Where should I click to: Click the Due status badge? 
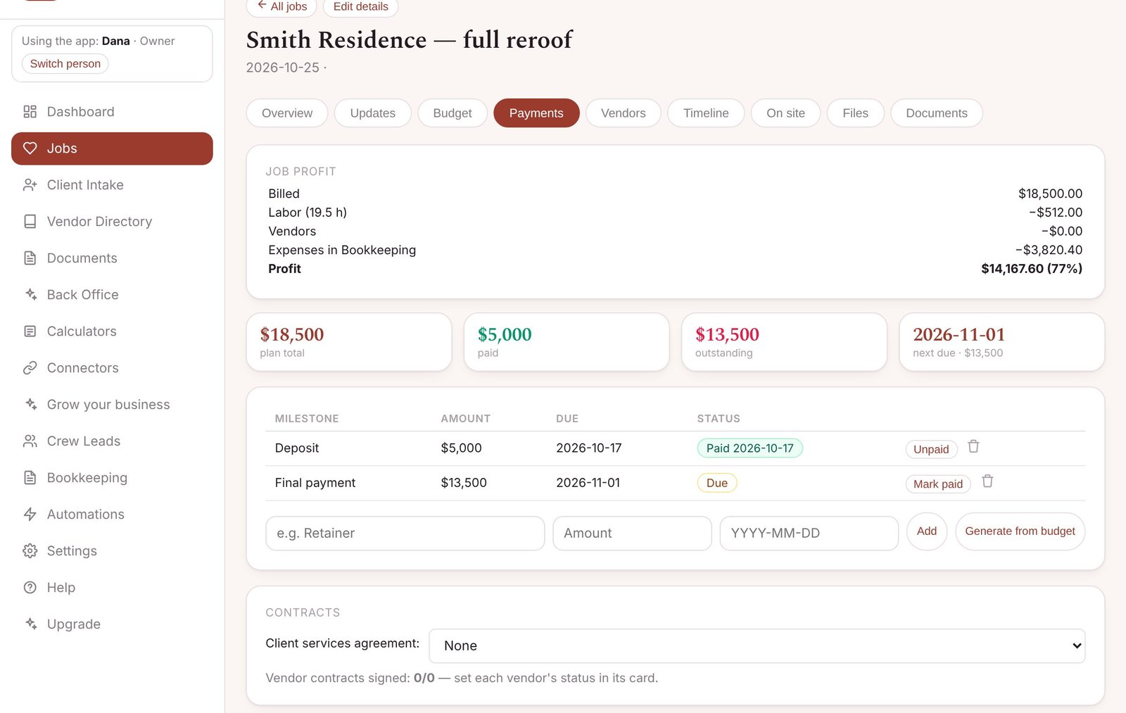tap(717, 483)
